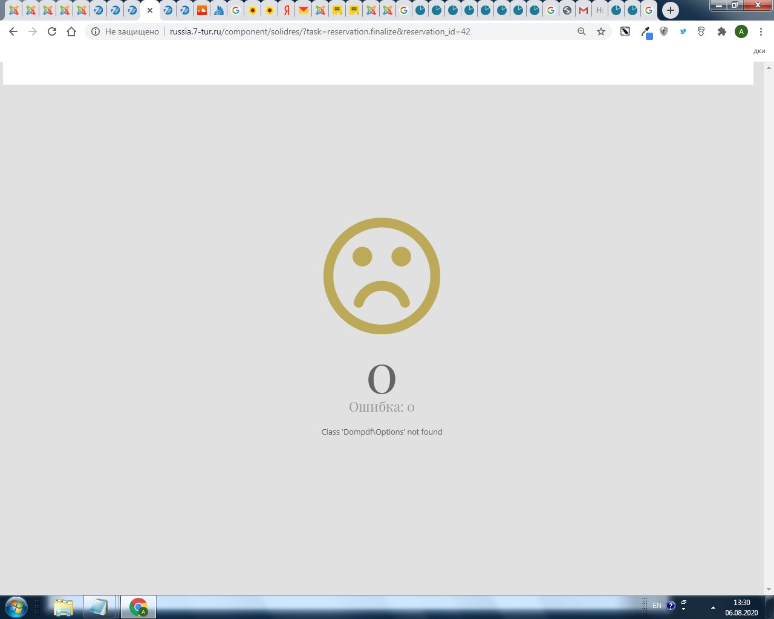The width and height of the screenshot is (774, 619).
Task: Open the Extensions puzzle piece menu
Action: 721,31
